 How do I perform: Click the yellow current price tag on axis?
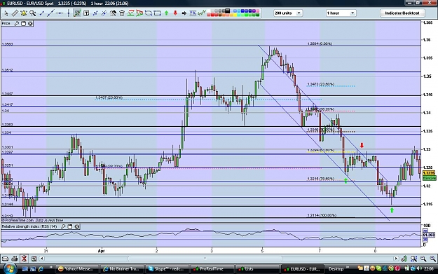[429, 173]
